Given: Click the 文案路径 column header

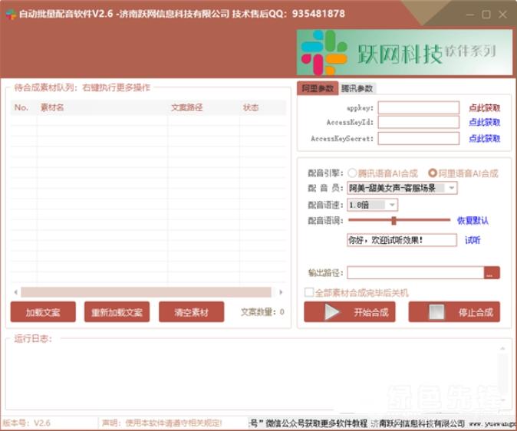Looking at the screenshot, I should pyautogui.click(x=204, y=107).
